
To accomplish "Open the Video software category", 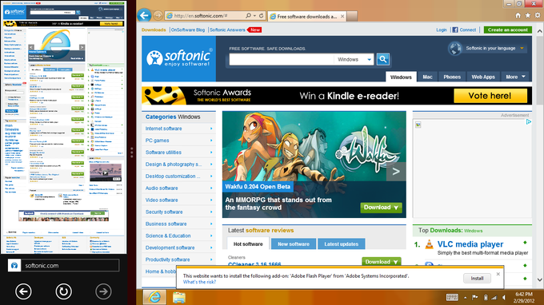I will pyautogui.click(x=162, y=200).
